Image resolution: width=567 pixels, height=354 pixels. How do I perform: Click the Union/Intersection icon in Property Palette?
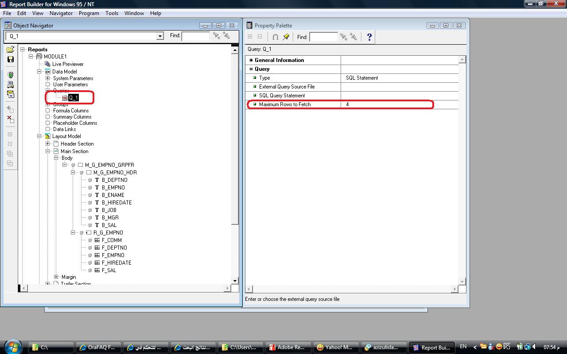(275, 37)
